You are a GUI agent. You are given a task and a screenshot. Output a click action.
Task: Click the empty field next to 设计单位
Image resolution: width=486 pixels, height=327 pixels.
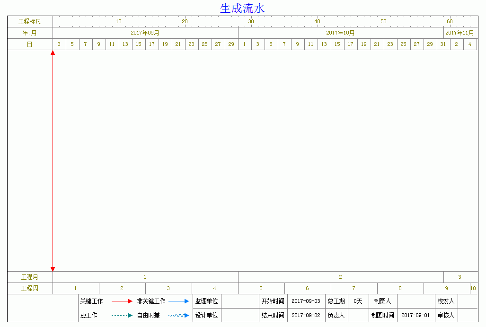click(x=239, y=315)
